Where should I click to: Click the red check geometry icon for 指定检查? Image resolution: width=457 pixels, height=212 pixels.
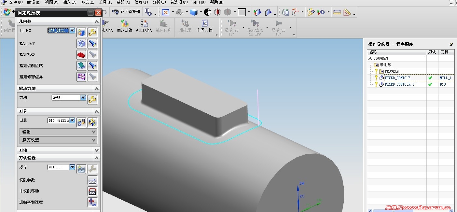pos(81,55)
